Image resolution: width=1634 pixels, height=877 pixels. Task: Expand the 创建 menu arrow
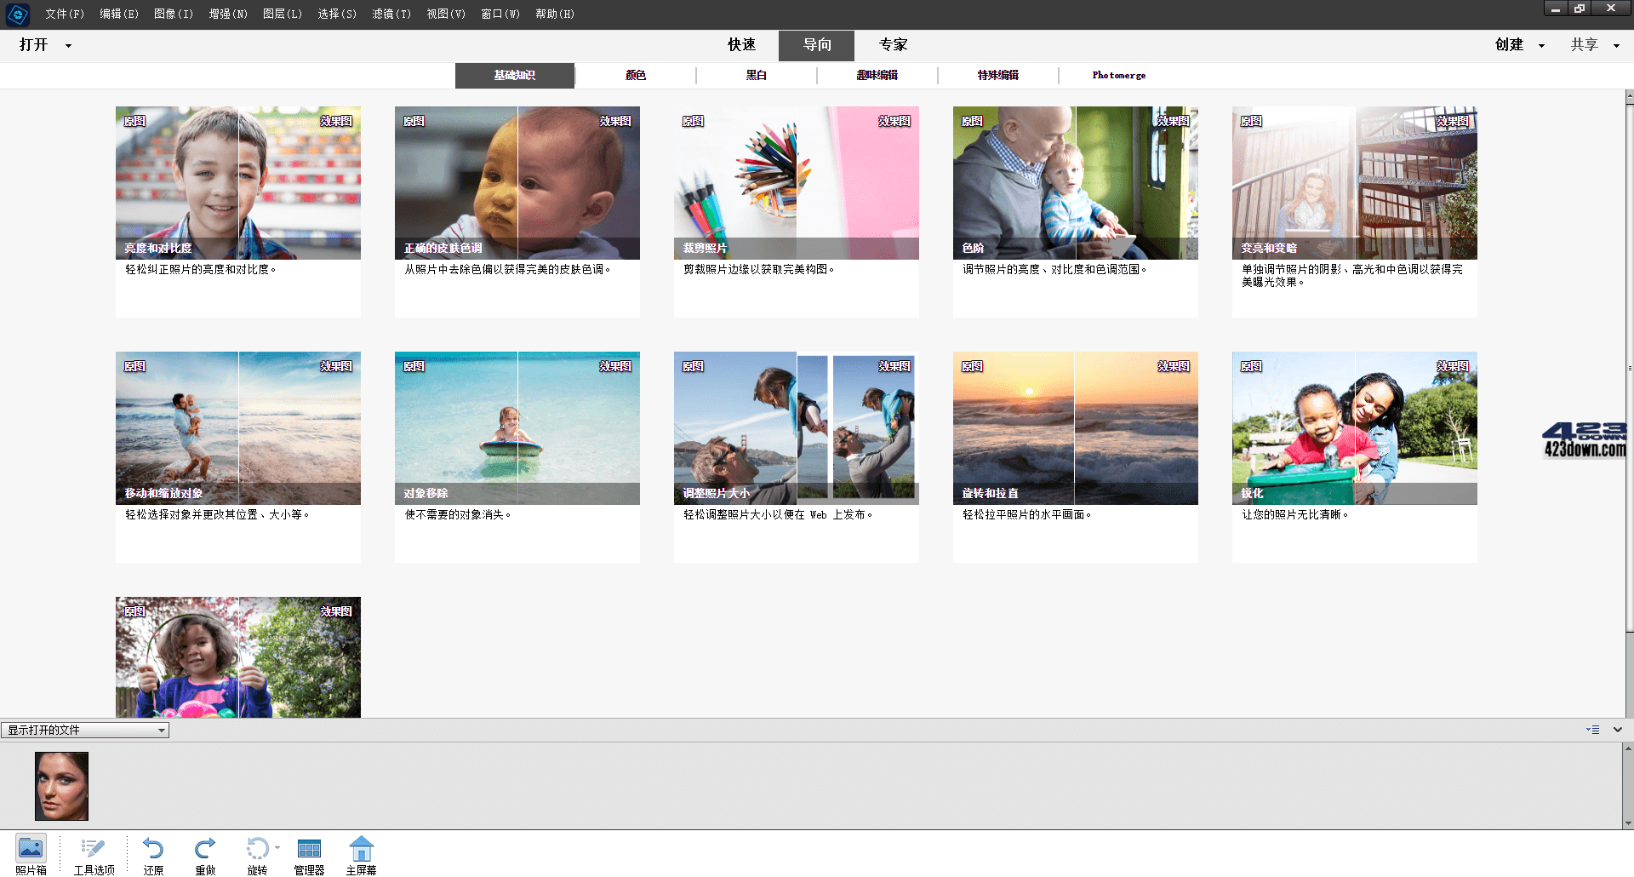coord(1541,45)
